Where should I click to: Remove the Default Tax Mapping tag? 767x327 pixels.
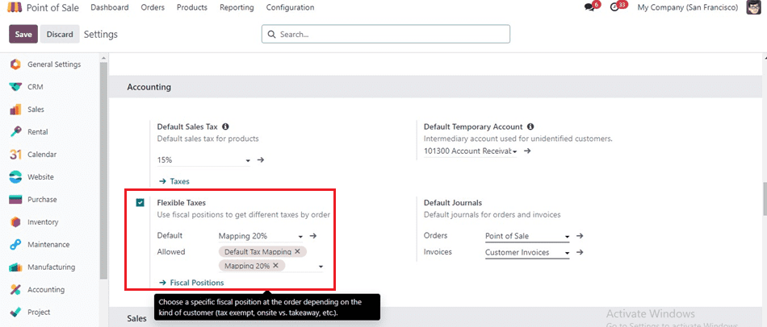[297, 252]
